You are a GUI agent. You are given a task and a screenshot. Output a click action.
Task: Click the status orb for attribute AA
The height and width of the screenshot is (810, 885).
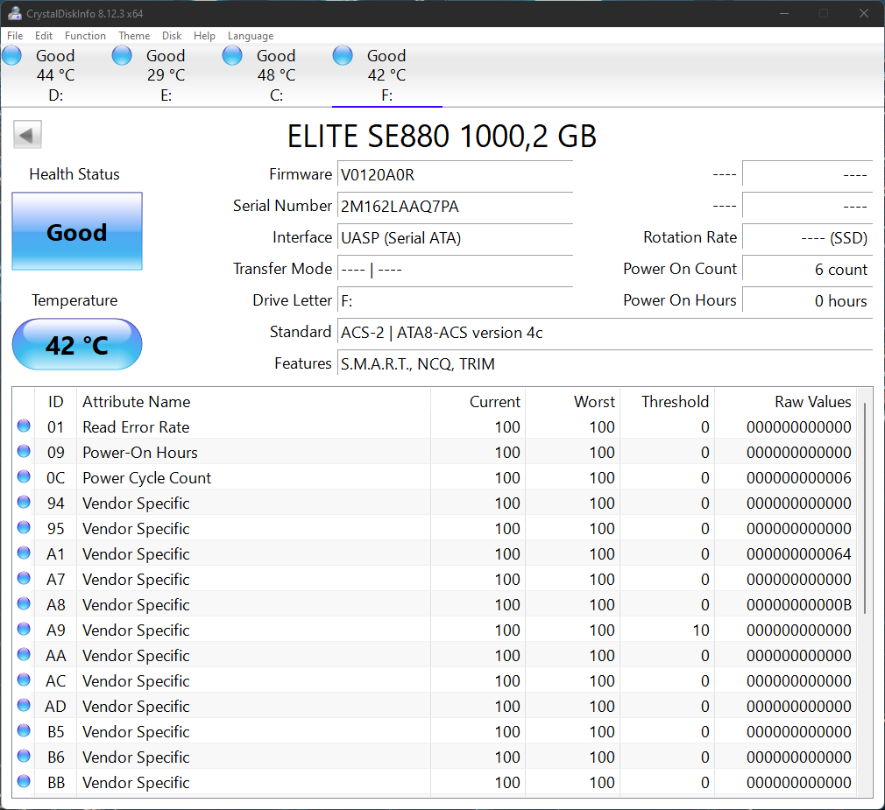tap(24, 654)
